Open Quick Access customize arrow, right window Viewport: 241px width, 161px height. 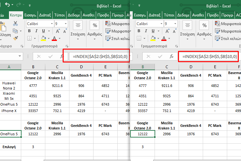(x=139, y=5)
